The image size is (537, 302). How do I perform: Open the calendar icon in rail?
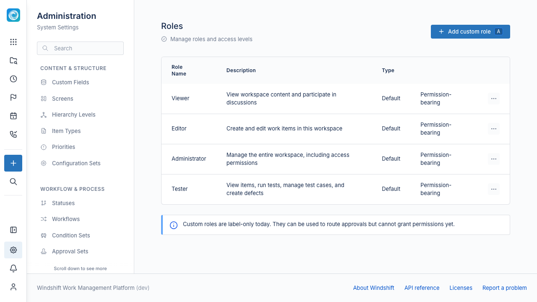pyautogui.click(x=13, y=116)
